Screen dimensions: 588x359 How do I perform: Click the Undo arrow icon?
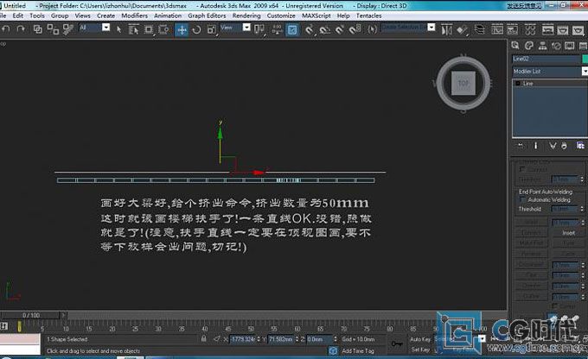click(x=6, y=28)
